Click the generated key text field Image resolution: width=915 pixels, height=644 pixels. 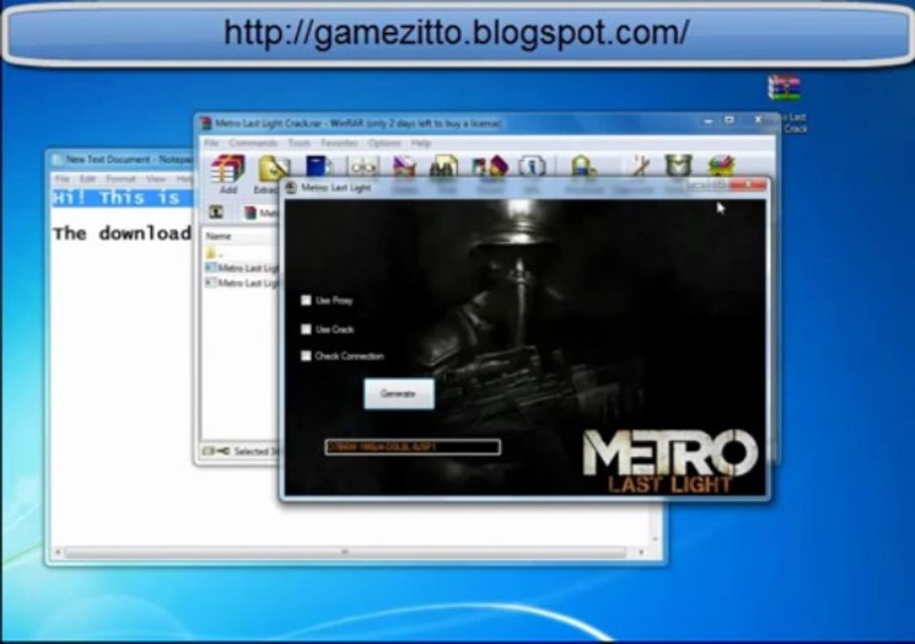[x=412, y=447]
